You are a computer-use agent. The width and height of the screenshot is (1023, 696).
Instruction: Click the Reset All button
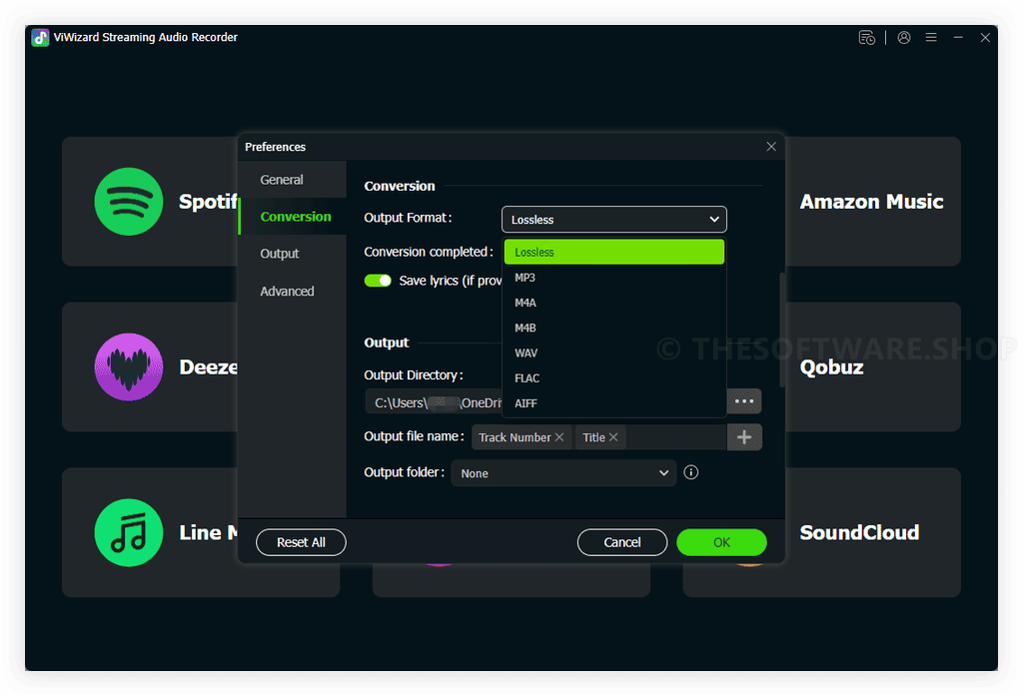(301, 542)
